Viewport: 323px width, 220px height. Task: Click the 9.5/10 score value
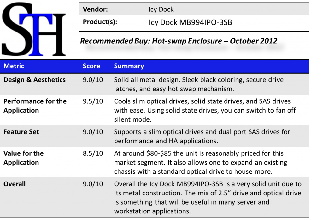coord(93,101)
